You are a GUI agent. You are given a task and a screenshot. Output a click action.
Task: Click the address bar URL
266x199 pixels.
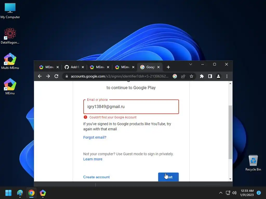pos(119,76)
